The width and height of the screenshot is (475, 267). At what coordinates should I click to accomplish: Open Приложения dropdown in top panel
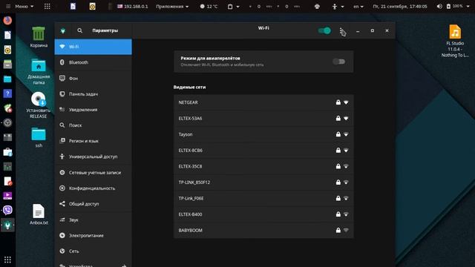tap(172, 7)
